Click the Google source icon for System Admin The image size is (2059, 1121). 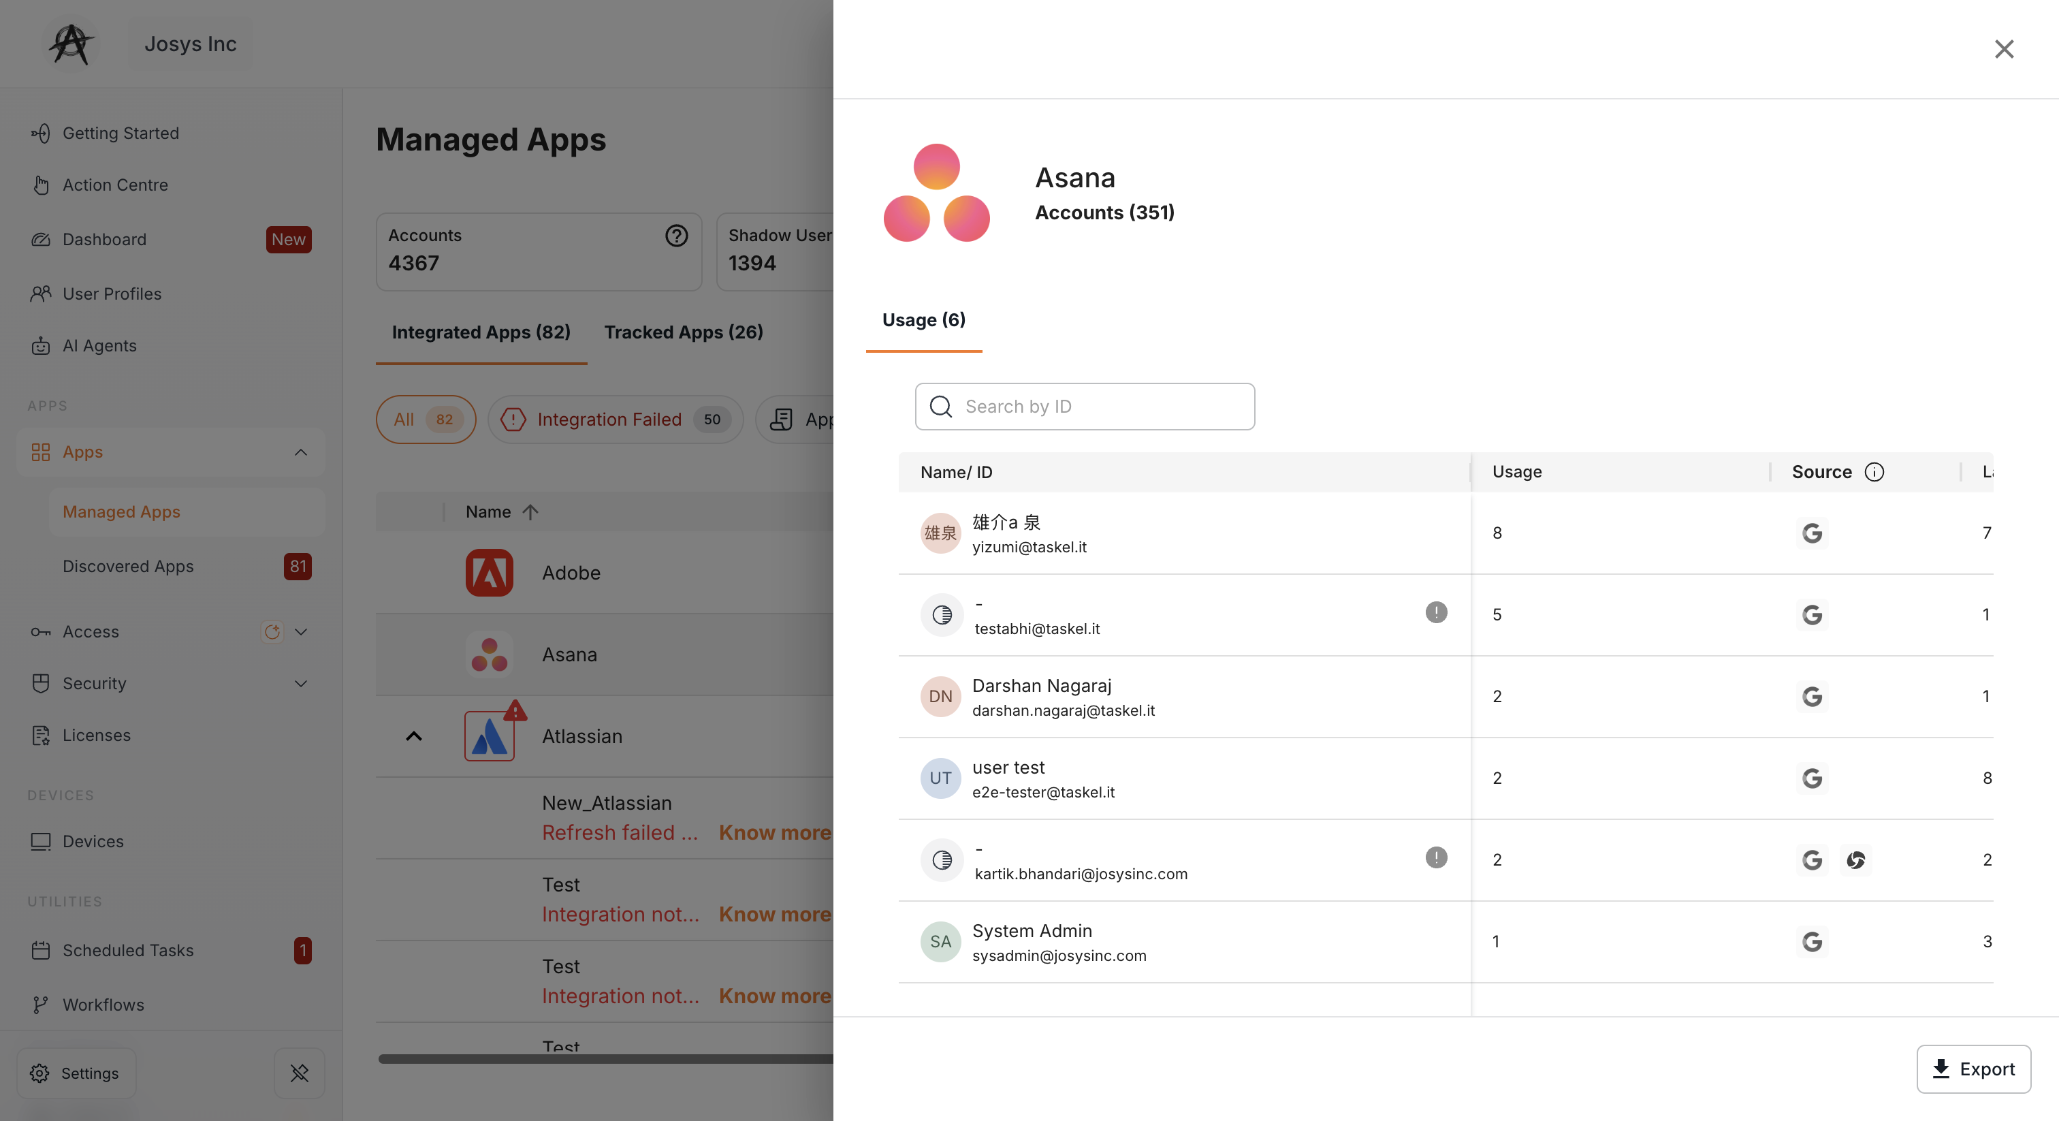click(1811, 942)
